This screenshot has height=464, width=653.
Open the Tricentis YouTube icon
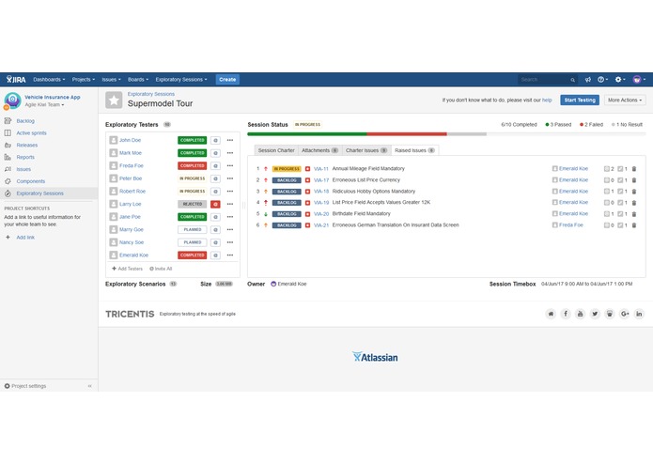pos(580,314)
